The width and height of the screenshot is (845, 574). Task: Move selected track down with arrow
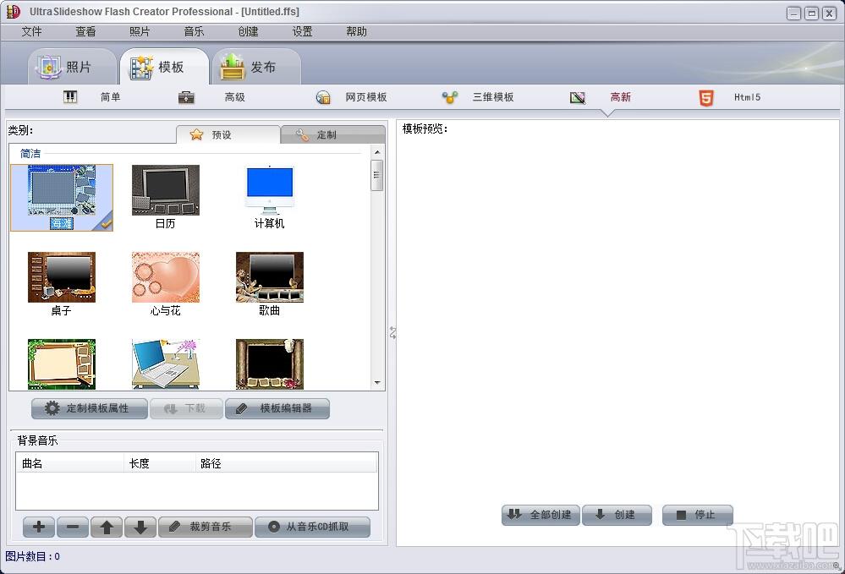click(140, 527)
